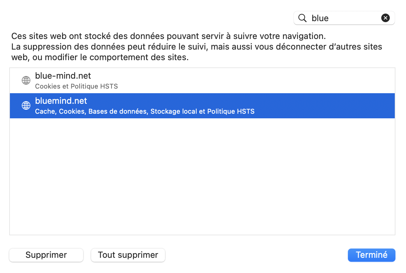
Task: Click the "La suppression des données" sentence
Action: point(196,47)
